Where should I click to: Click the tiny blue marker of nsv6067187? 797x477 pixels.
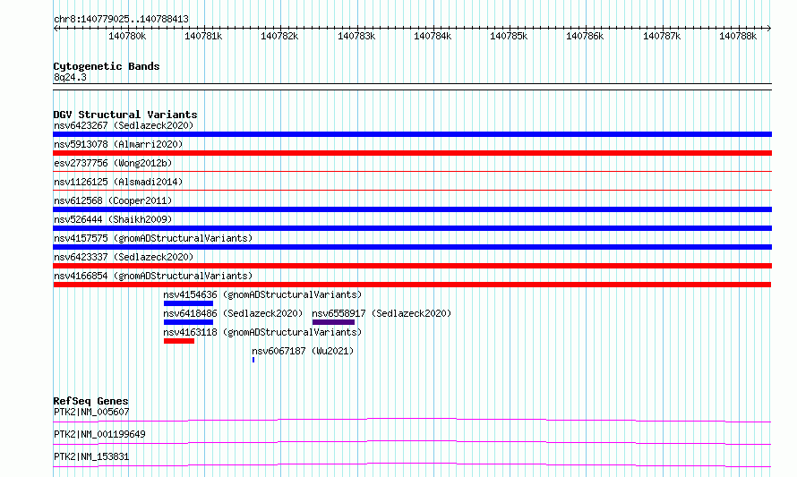[253, 360]
